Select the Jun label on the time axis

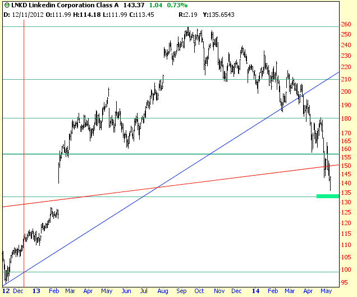tap(126, 291)
